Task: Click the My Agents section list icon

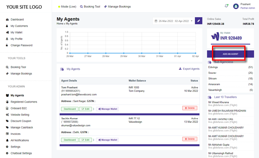Action: tap(62, 69)
